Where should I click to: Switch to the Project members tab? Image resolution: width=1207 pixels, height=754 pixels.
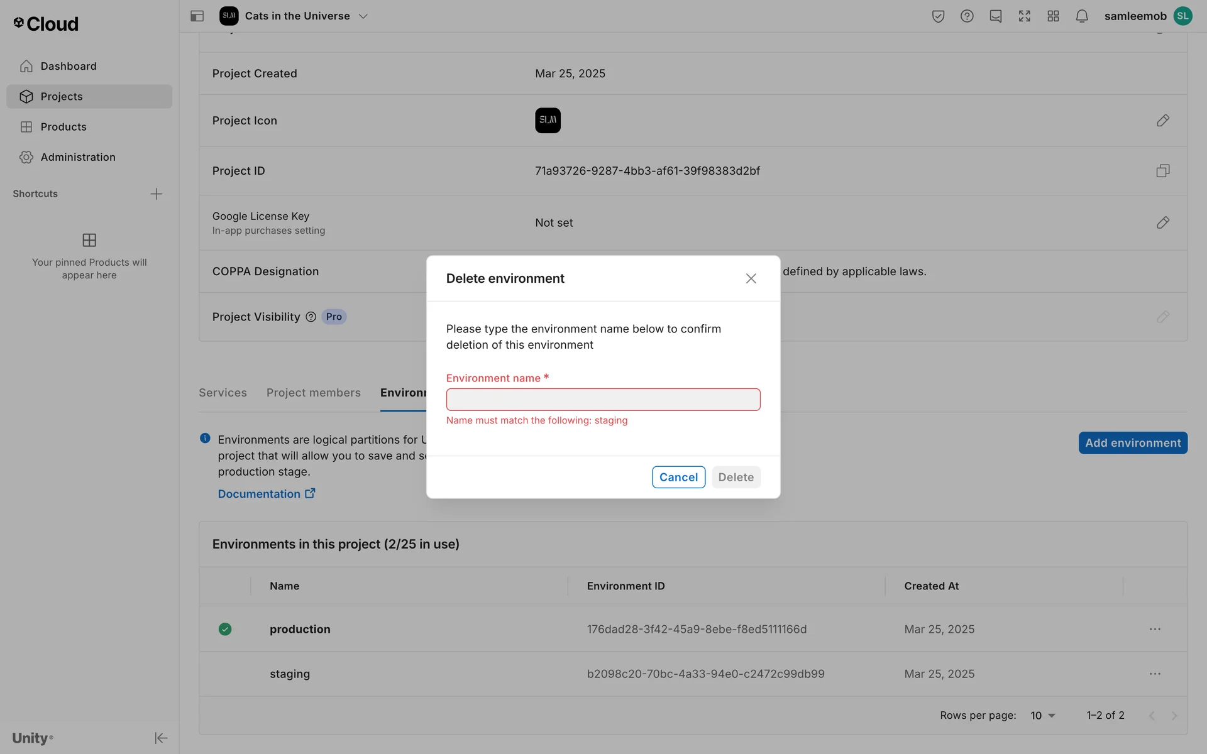tap(313, 393)
